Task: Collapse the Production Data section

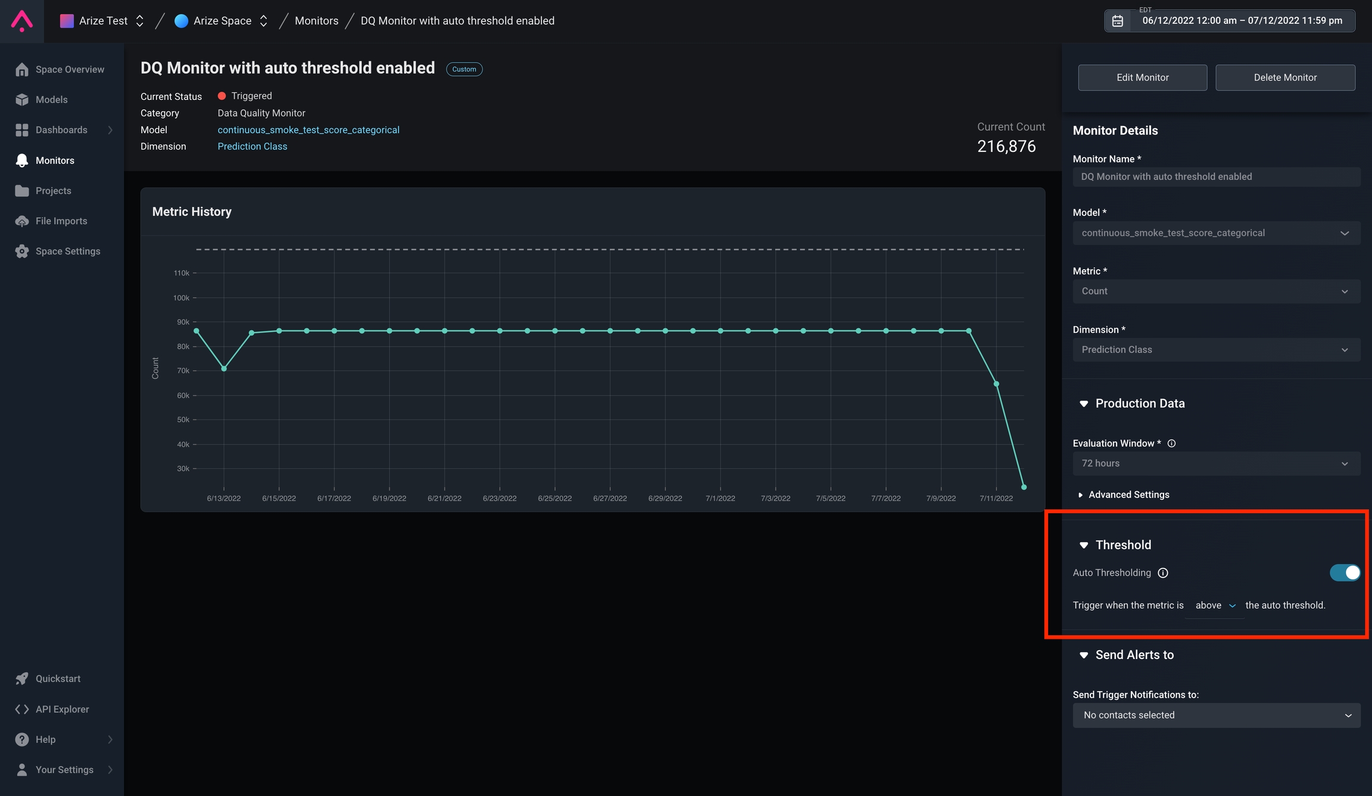Action: click(x=1084, y=404)
